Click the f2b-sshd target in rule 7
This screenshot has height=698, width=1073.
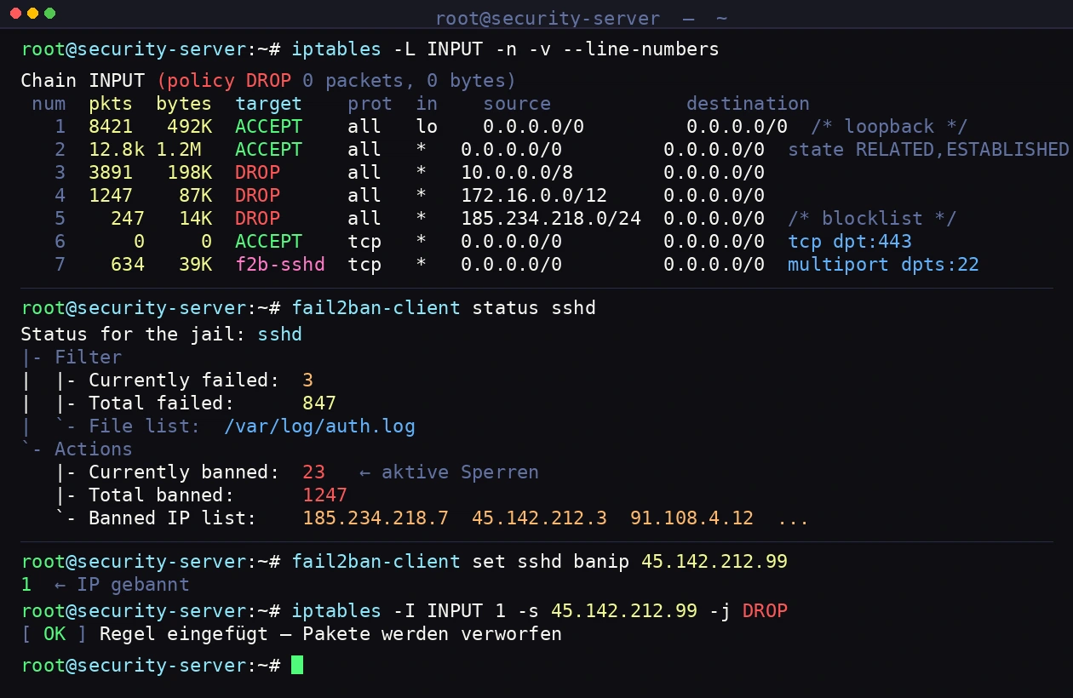tap(279, 265)
